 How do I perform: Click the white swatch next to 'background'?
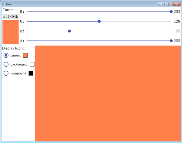32,64
